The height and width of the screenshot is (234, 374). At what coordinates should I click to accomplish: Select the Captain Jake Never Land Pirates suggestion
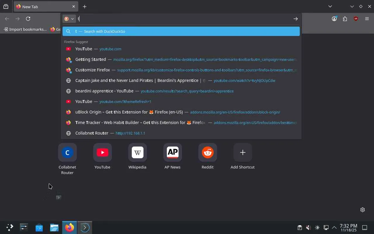[181, 80]
